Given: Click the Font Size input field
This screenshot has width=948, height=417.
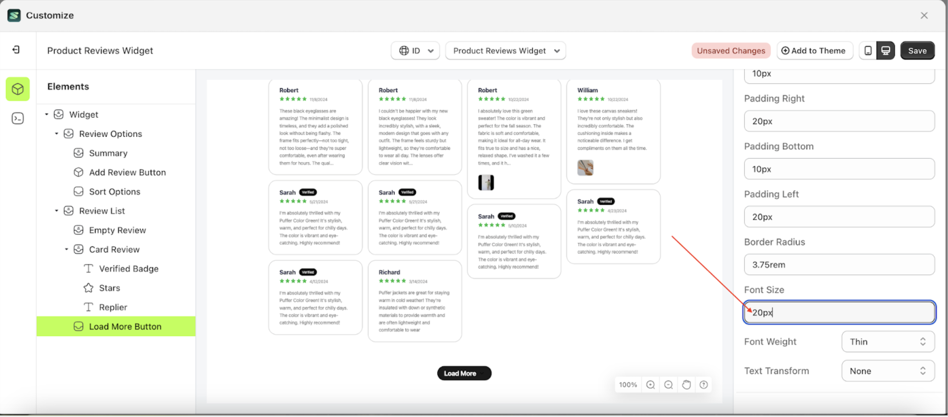Looking at the screenshot, I should (839, 312).
